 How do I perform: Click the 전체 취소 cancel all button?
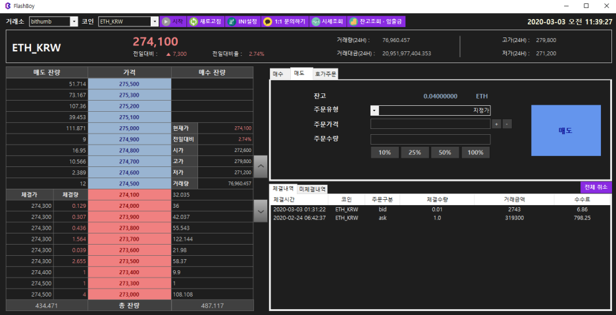596,187
